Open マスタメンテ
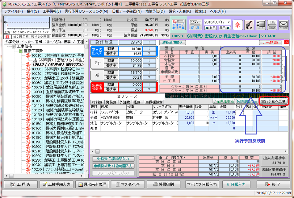 128,184
